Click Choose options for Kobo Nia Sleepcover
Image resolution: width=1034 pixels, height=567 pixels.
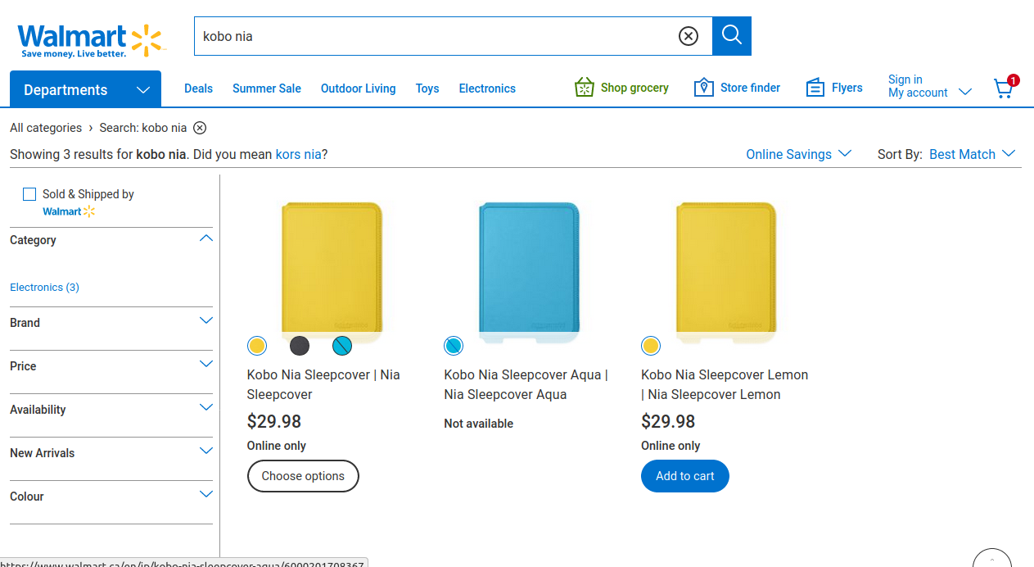coord(303,476)
